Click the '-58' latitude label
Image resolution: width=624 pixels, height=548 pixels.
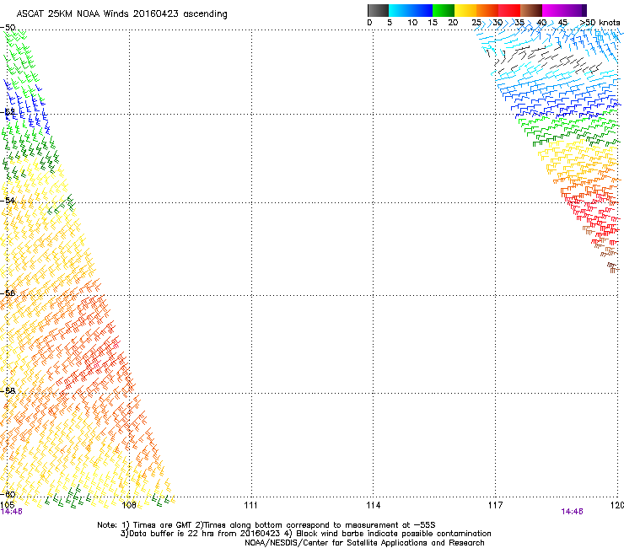point(8,390)
